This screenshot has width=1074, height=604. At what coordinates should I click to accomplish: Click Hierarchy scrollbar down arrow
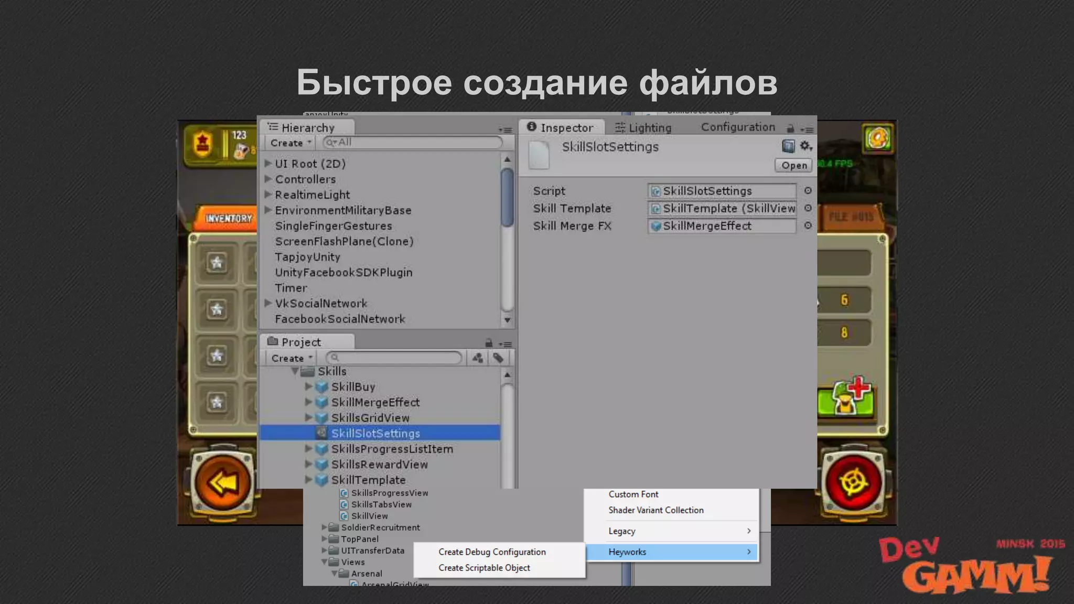click(507, 320)
